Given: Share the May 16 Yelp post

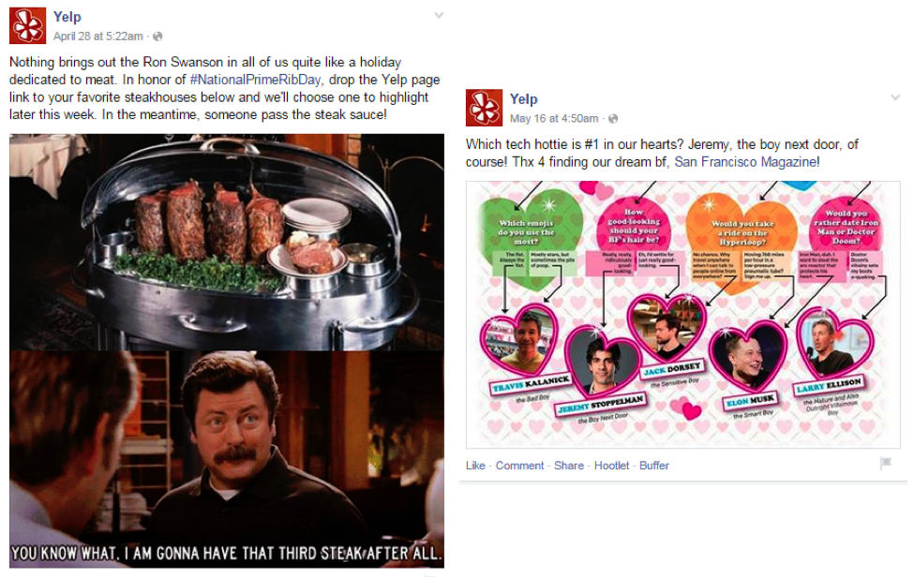Looking at the screenshot, I should pos(569,466).
